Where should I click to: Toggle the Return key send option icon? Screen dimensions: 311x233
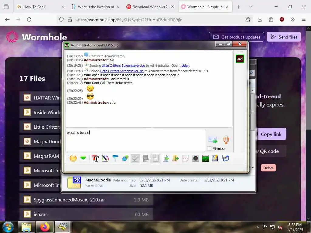tap(155, 158)
